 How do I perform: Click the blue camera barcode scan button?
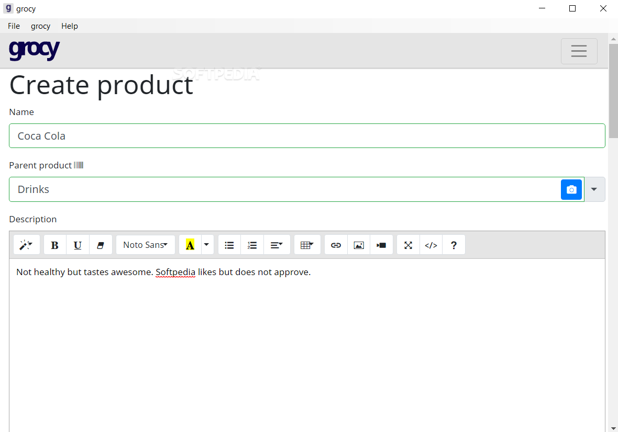tap(571, 190)
